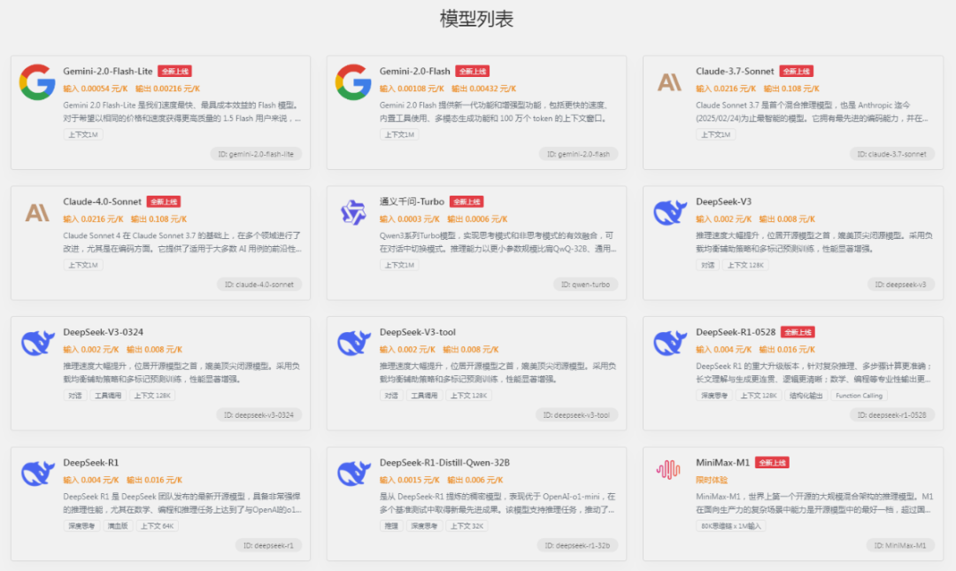Viewport: 956px width, 571px height.
Task: Open the DeepSeek-R1-Distill-Qwen-32B model title
Action: pyautogui.click(x=444, y=463)
